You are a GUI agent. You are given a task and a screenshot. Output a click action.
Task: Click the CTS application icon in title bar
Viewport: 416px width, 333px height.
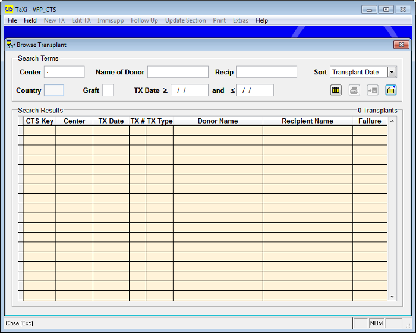point(9,10)
